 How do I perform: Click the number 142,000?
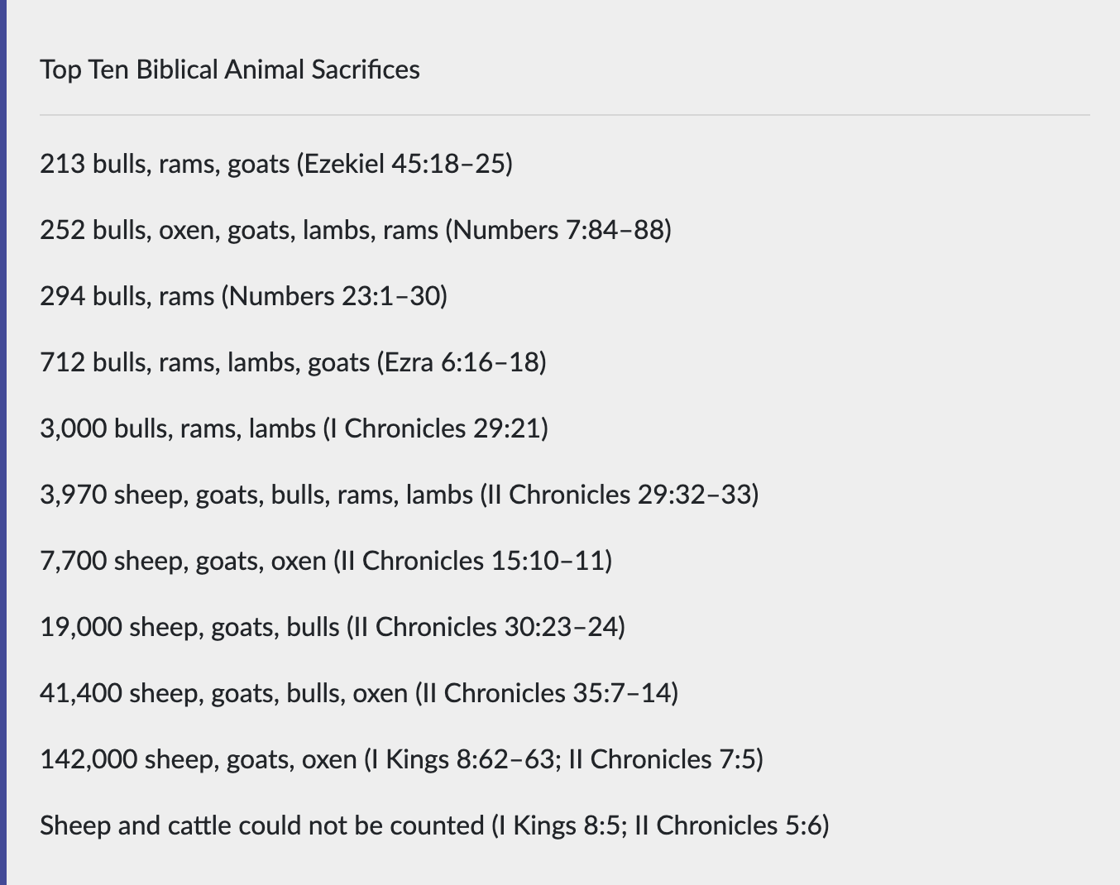[x=89, y=759]
